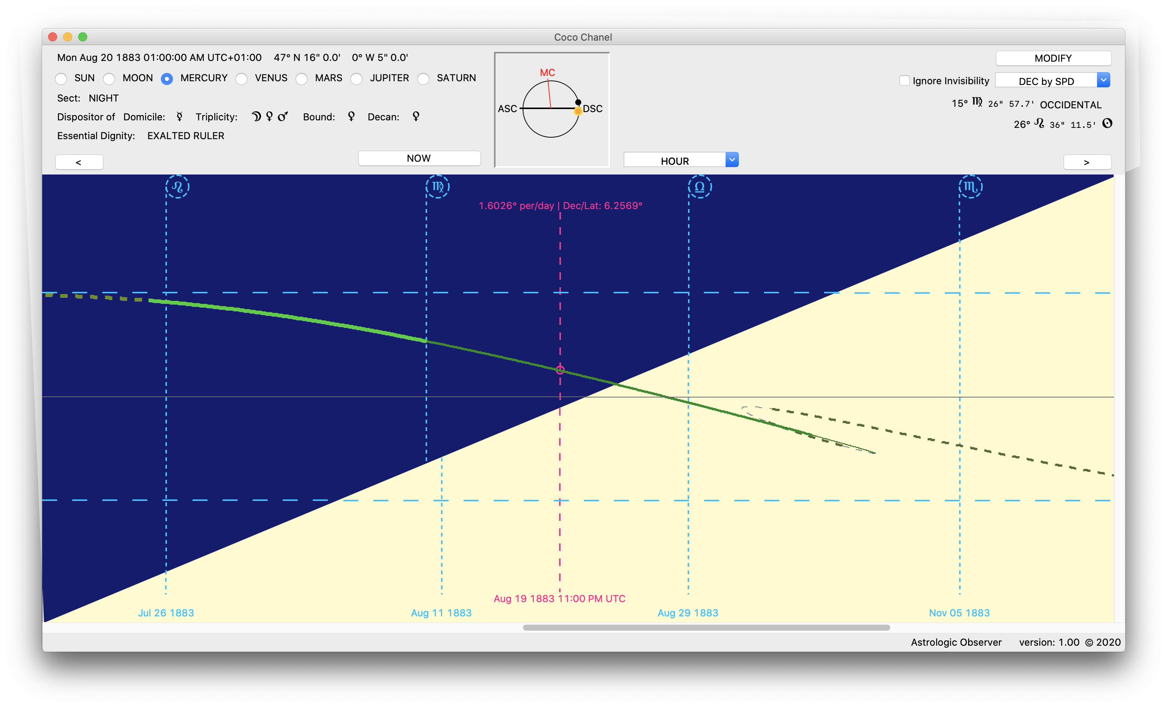Open the HOUR time-step dropdown

click(x=674, y=161)
